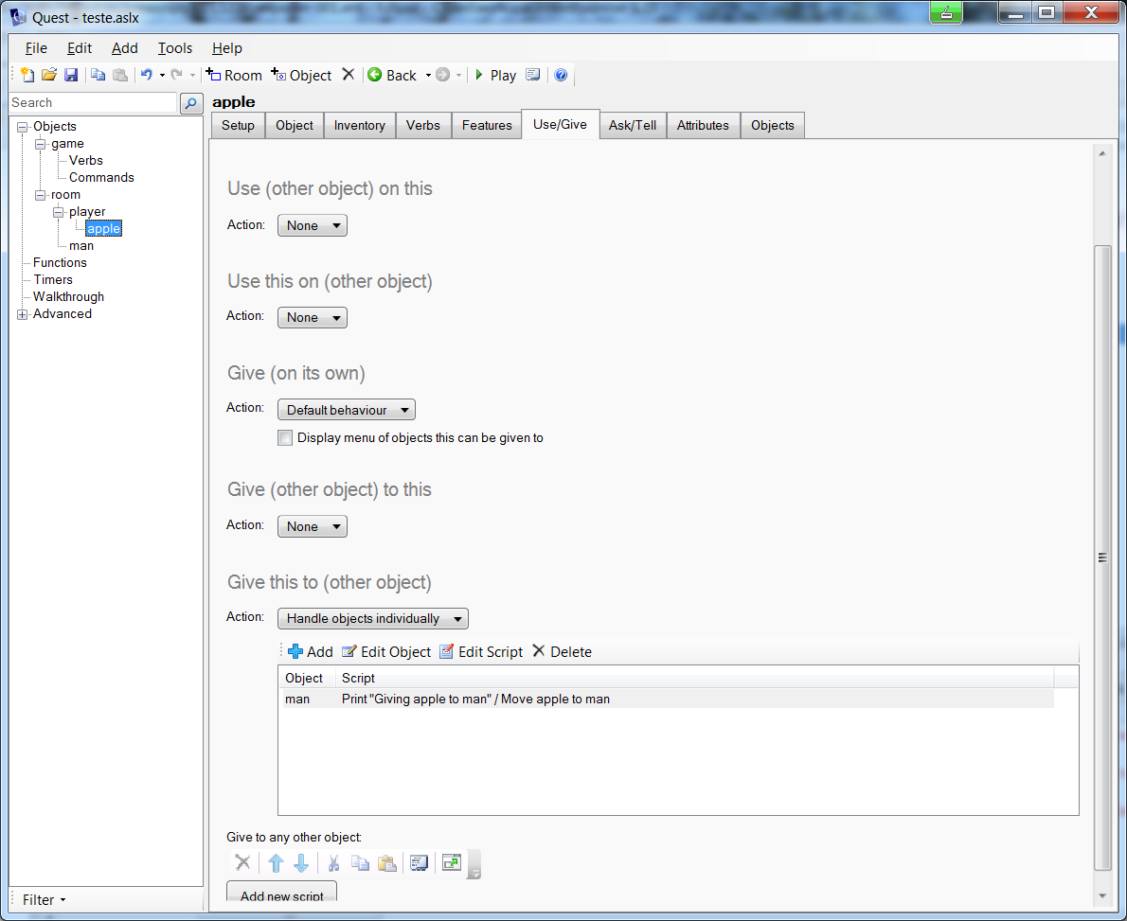Click in the Search input field
The image size is (1127, 921).
pyautogui.click(x=92, y=103)
